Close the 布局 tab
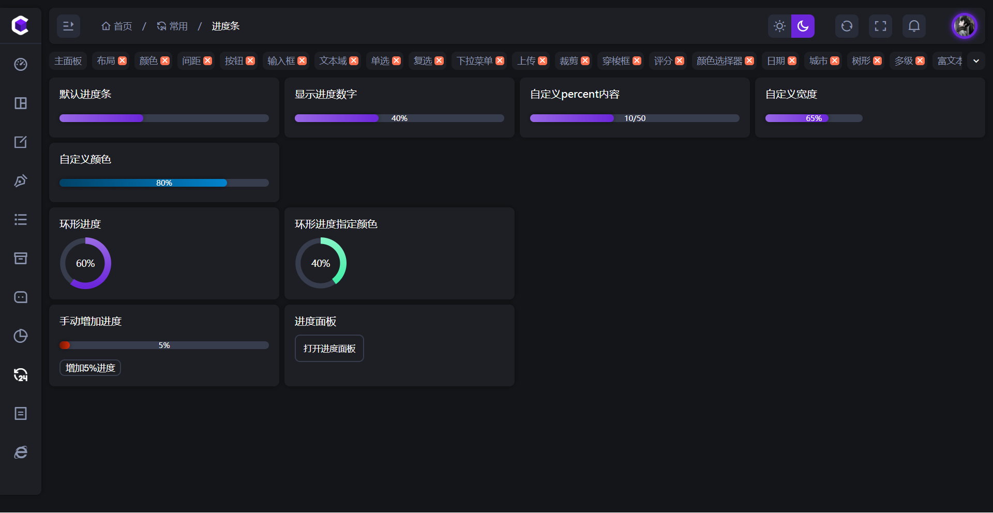The width and height of the screenshot is (993, 513). coord(123,61)
